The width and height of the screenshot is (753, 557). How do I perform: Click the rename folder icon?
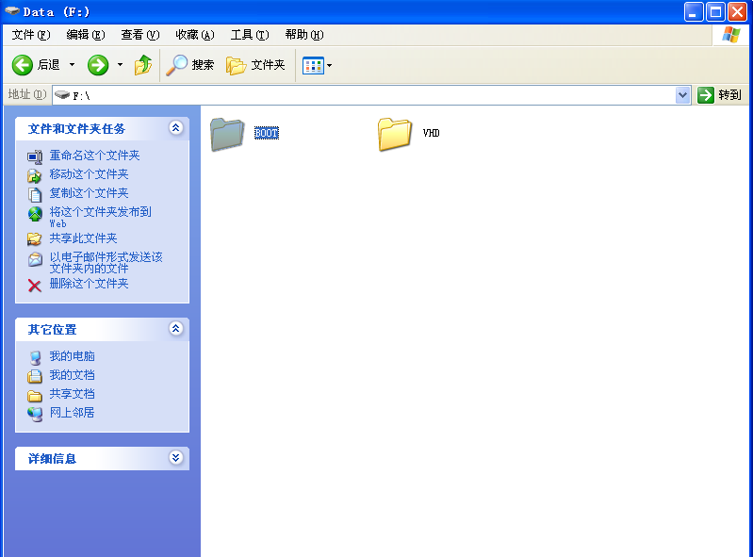(35, 156)
